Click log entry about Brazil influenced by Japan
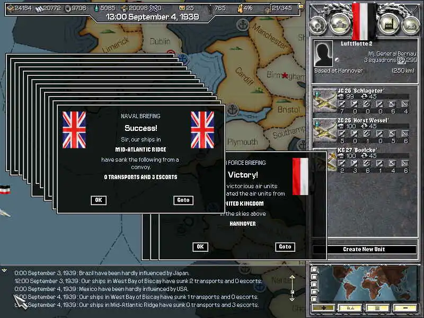Screen dimensions: 424x318 click(x=102, y=273)
